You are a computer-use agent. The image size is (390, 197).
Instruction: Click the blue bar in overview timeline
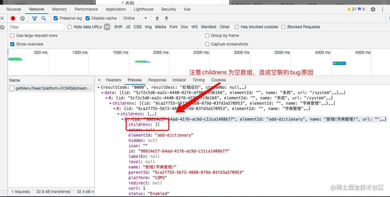tap(339, 63)
